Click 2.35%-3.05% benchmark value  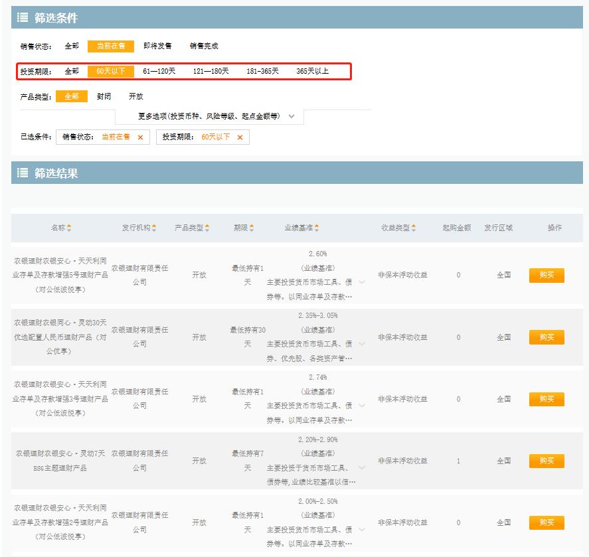(318, 315)
